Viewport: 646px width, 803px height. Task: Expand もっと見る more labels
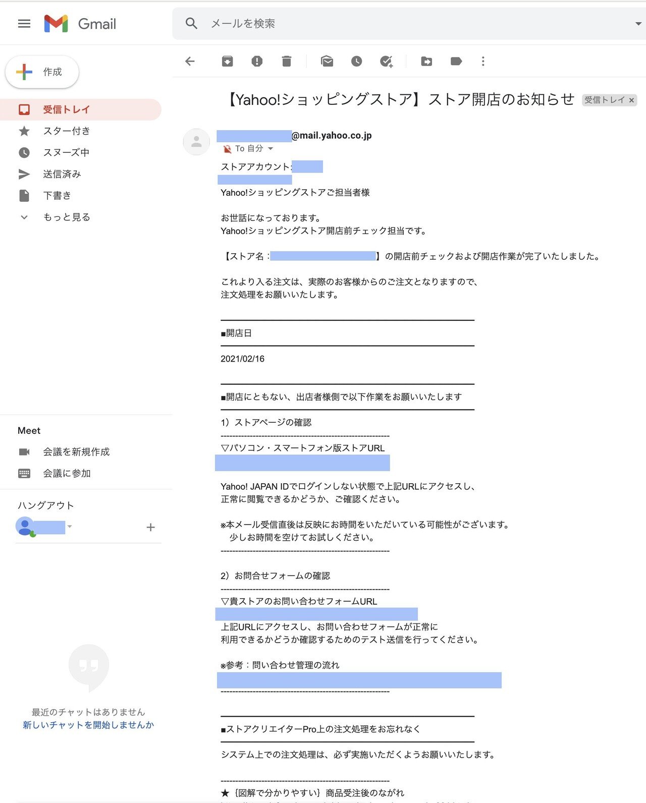pos(81,217)
